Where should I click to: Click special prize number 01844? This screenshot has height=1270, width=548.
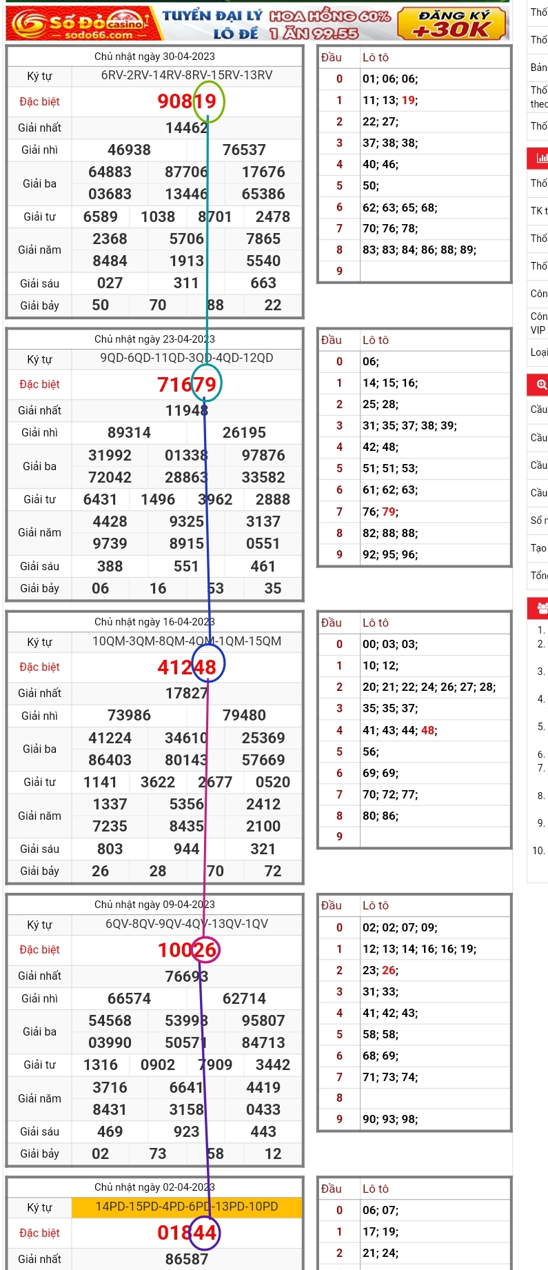(187, 1232)
